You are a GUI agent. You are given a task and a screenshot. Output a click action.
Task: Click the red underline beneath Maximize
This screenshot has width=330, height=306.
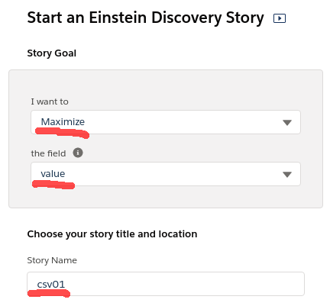point(62,133)
